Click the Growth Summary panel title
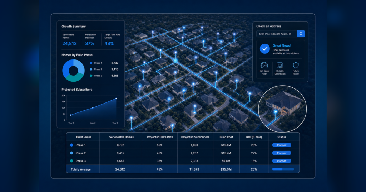This screenshot has width=366, height=192. 74,27
